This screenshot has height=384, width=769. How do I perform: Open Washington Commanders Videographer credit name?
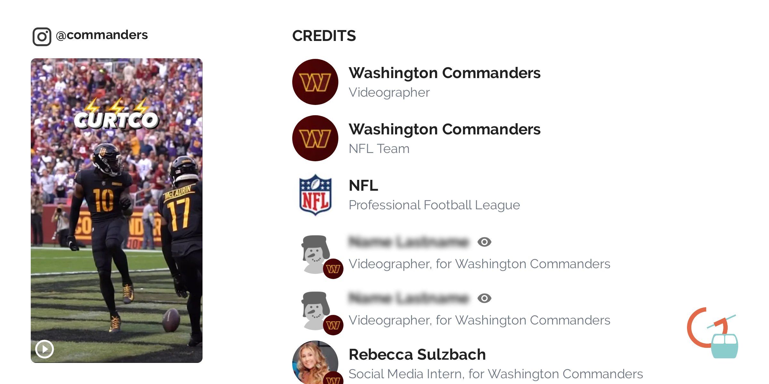click(x=444, y=73)
